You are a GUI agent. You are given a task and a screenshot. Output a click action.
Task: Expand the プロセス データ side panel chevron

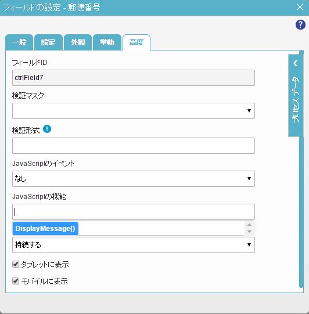tap(295, 63)
